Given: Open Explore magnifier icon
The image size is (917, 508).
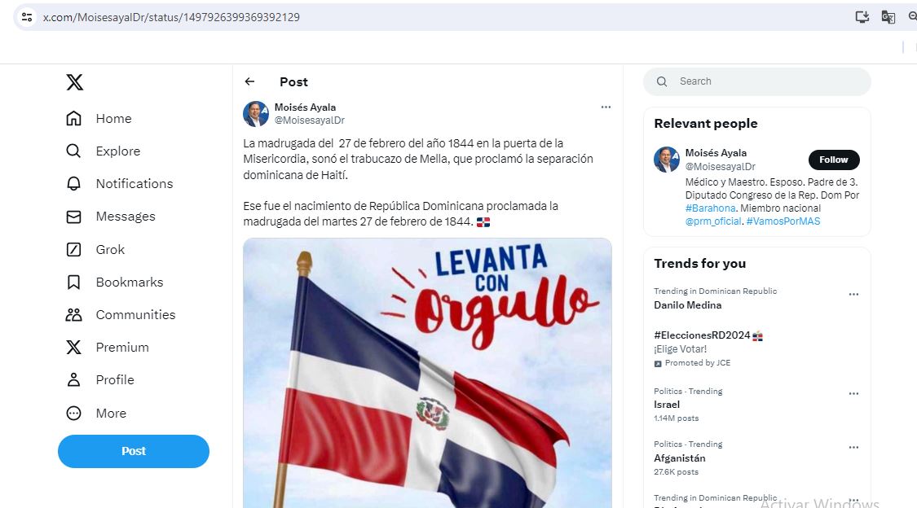Looking at the screenshot, I should coord(73,151).
